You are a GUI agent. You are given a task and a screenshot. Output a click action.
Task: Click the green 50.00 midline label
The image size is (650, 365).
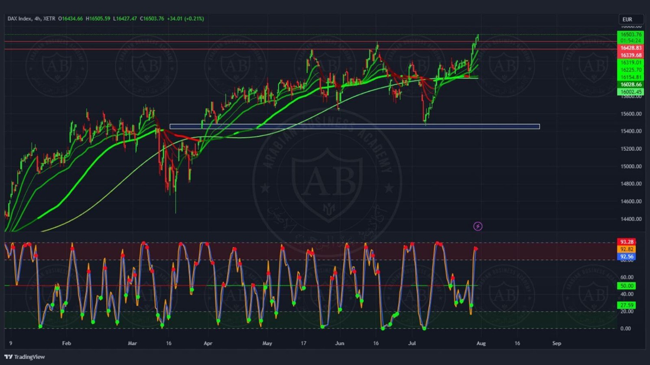click(x=627, y=286)
